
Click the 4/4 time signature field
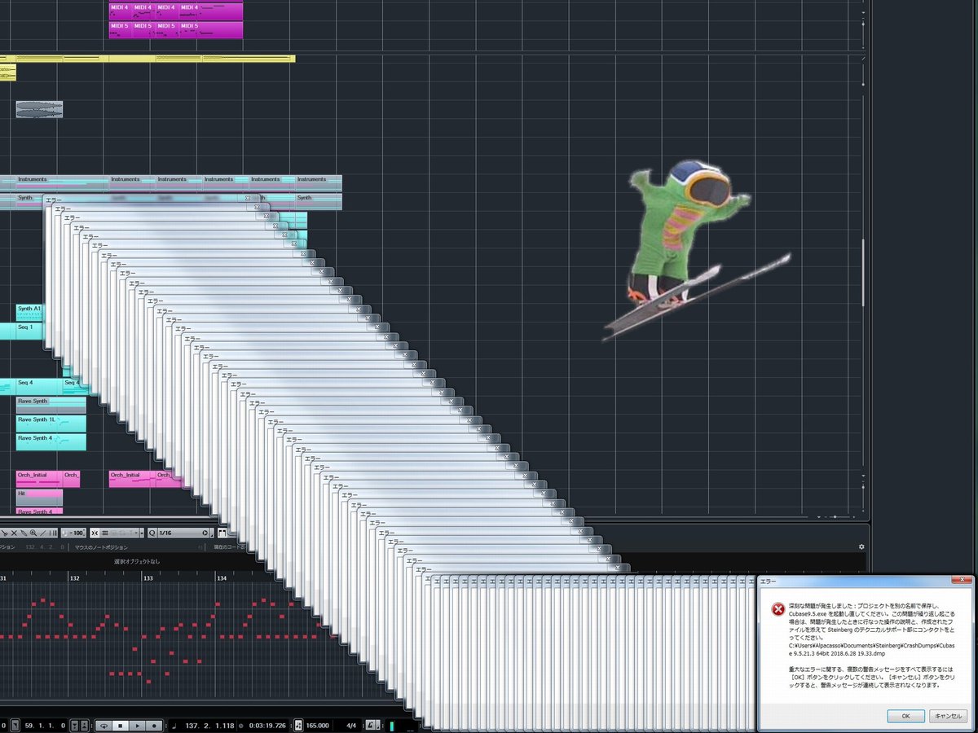pyautogui.click(x=351, y=726)
